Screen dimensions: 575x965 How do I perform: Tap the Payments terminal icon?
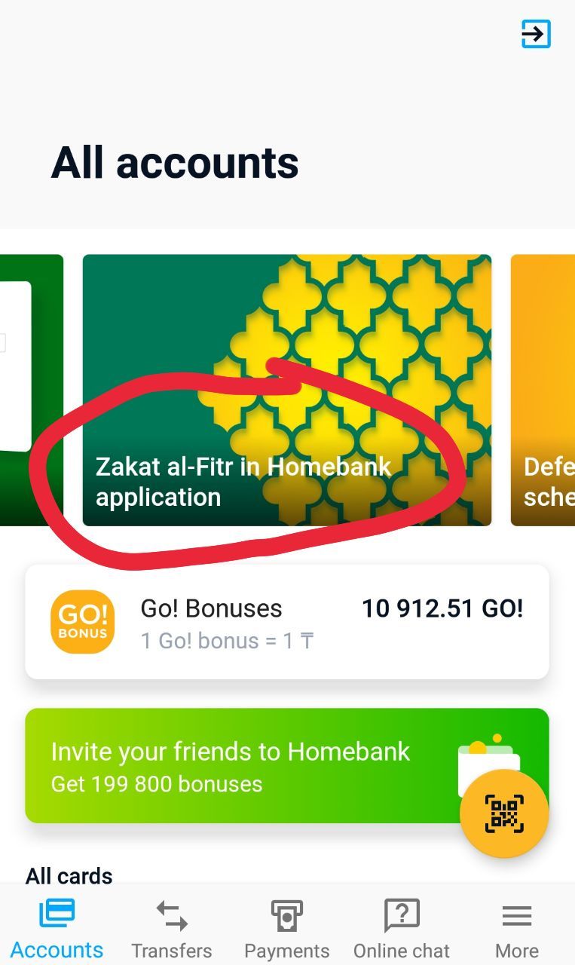(287, 916)
